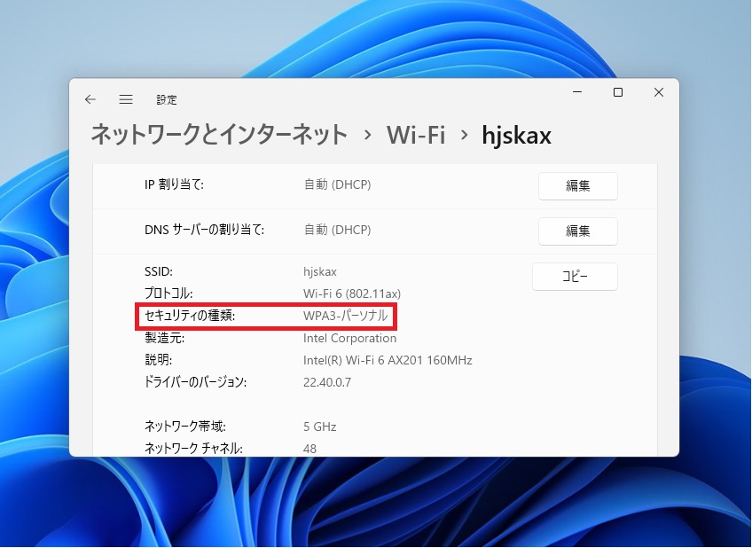Open ネットワークとインターネット breadcrumb
752x548 pixels.
tap(219, 134)
